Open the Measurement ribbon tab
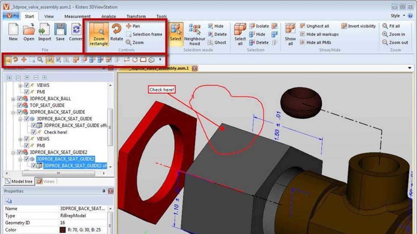Viewport: 417px width, 234px height. tap(78, 16)
